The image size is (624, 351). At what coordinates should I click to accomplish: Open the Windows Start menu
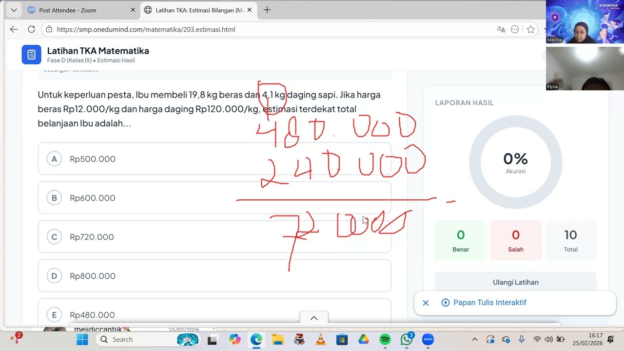click(82, 339)
